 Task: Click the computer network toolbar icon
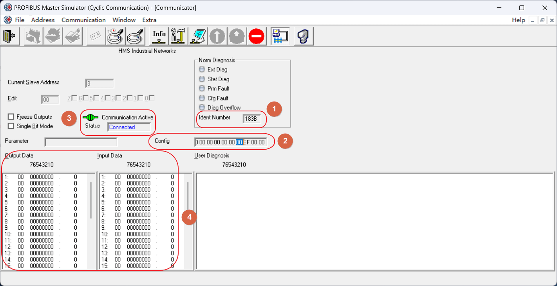[x=280, y=36]
